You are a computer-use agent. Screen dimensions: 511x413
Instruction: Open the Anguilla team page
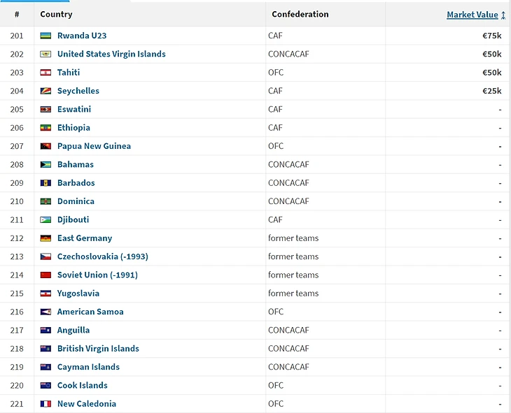[x=73, y=330]
